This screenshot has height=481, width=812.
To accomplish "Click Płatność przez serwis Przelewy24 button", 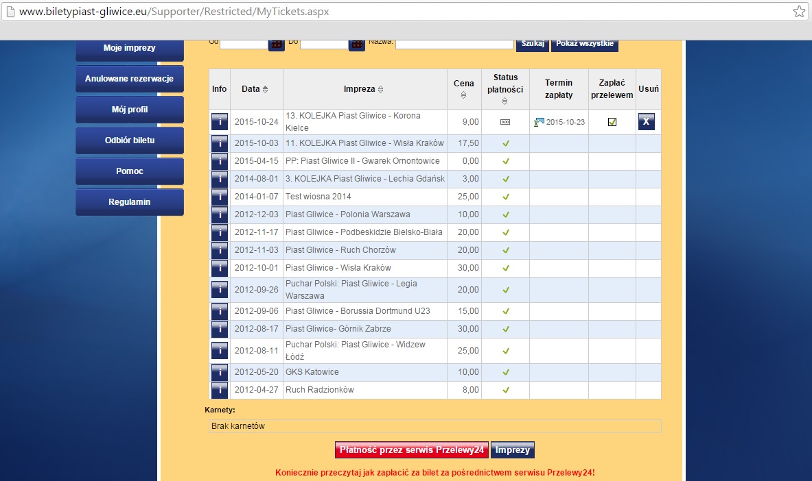I will pos(411,450).
